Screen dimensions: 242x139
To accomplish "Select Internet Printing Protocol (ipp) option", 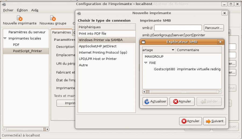I will 103,53.
